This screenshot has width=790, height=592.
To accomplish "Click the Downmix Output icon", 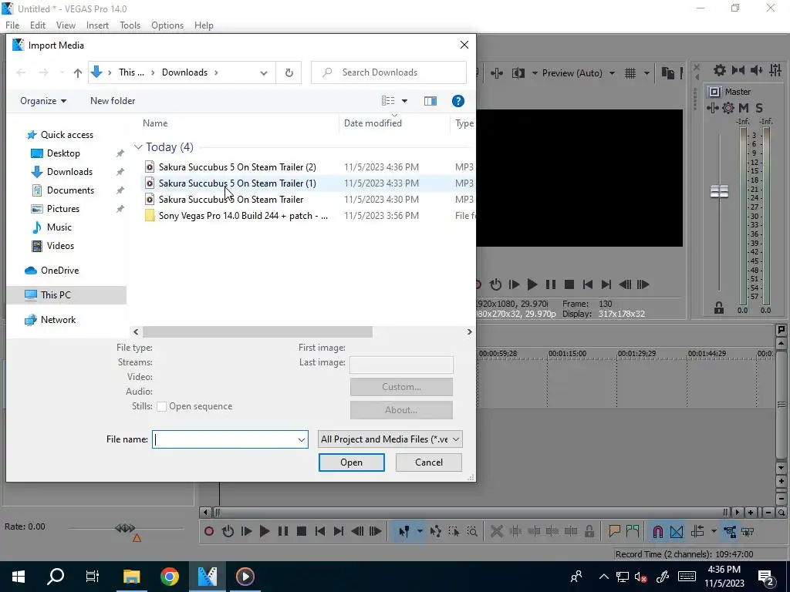I will coord(738,70).
